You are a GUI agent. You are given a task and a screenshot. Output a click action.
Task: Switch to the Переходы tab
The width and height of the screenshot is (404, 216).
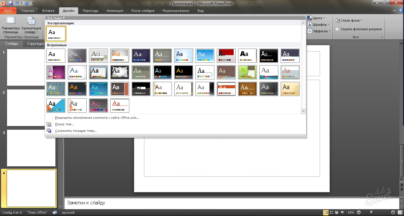pyautogui.click(x=91, y=11)
